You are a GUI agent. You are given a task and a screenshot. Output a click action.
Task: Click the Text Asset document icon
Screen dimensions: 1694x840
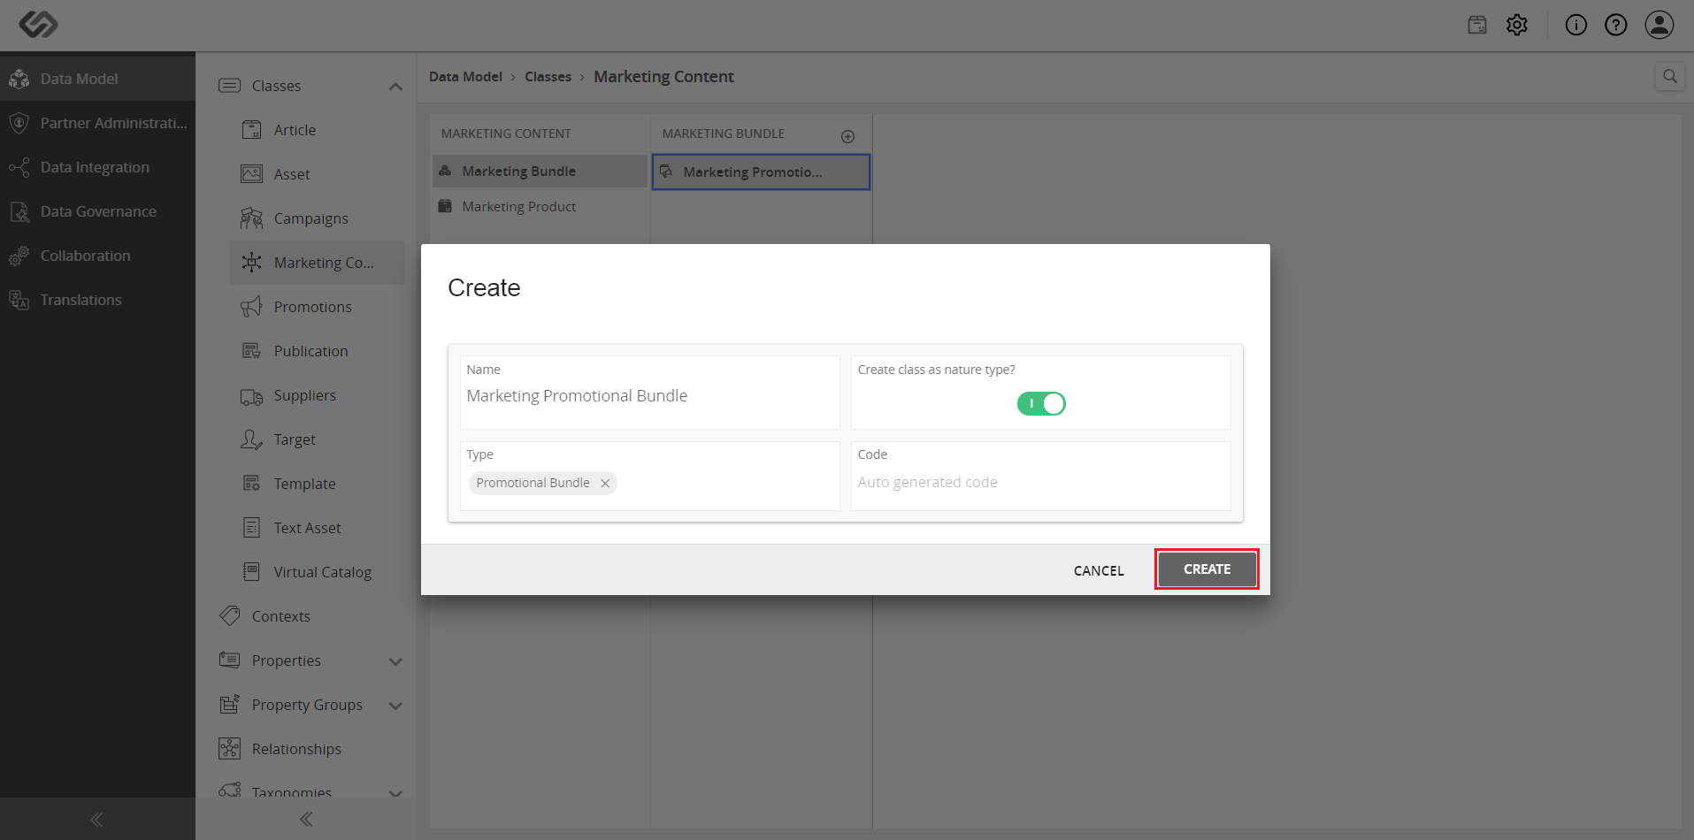click(x=252, y=528)
